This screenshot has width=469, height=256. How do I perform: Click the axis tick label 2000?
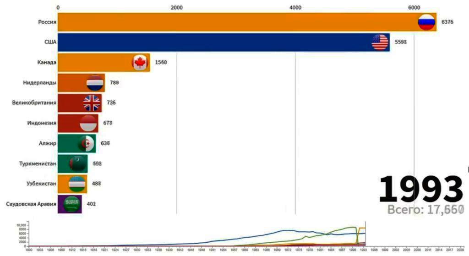click(x=176, y=7)
